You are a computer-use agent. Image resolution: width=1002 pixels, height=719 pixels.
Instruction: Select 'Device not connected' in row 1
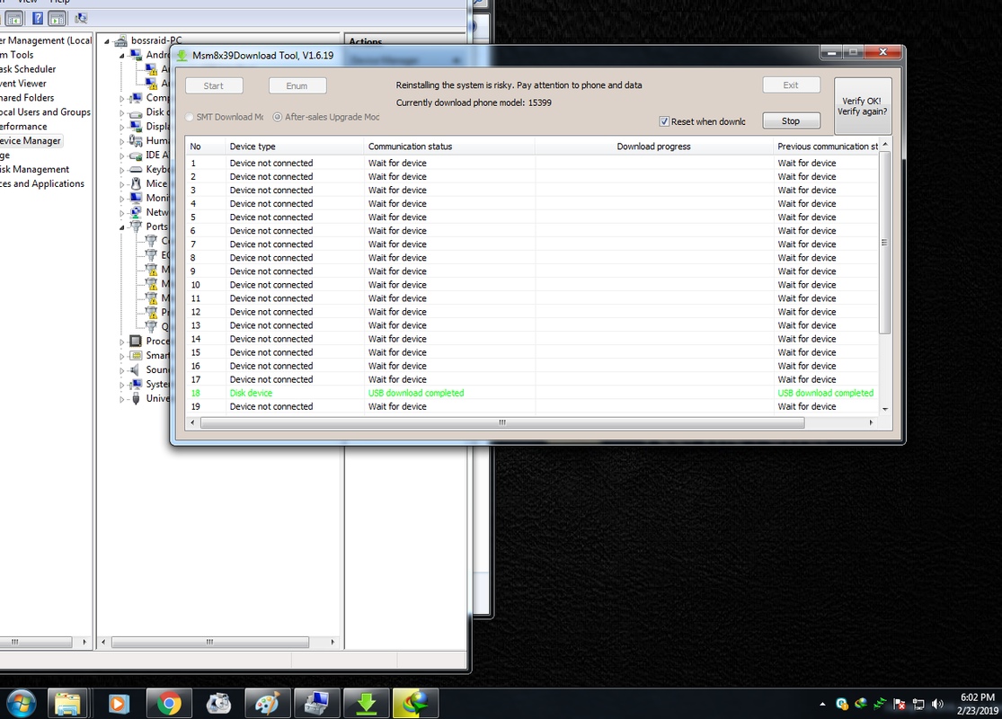click(271, 163)
